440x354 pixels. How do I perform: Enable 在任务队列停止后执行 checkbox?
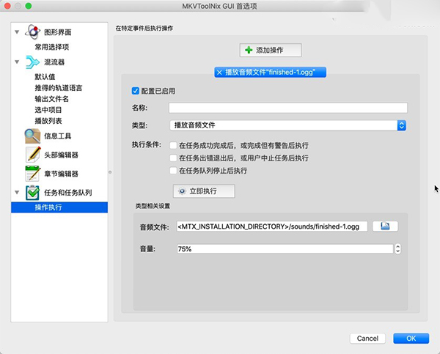(x=173, y=171)
